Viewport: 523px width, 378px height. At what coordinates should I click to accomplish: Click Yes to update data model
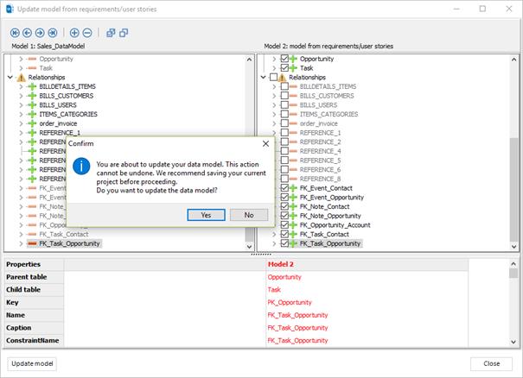(x=206, y=215)
